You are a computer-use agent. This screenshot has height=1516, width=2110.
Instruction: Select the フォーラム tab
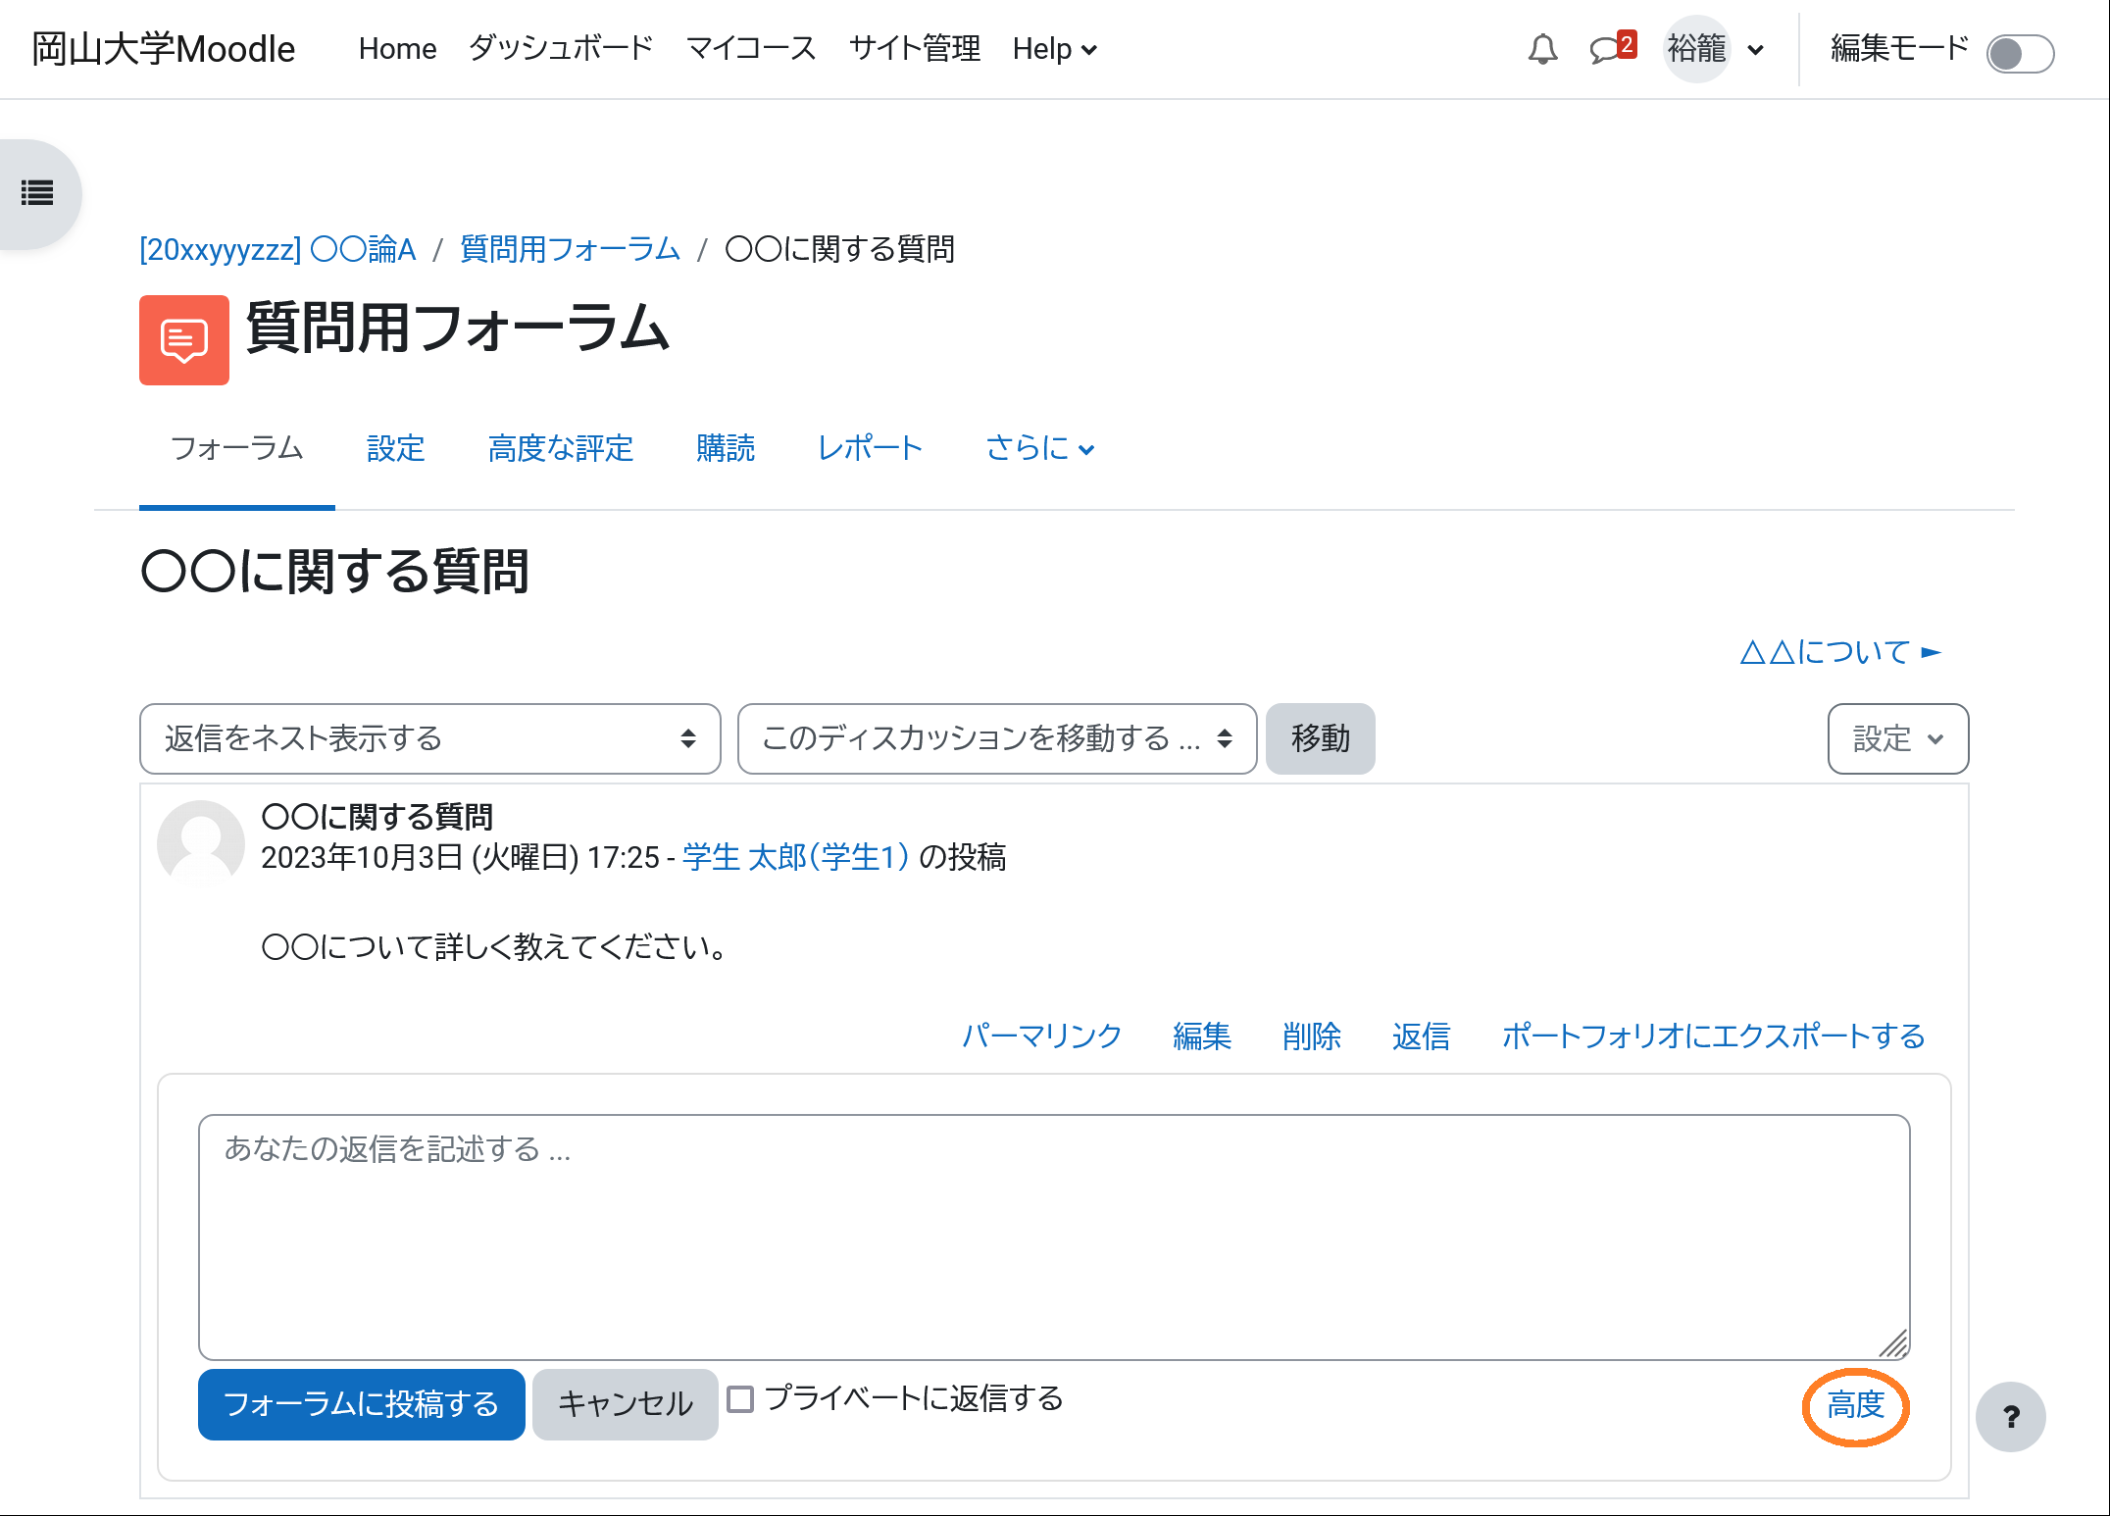237,448
